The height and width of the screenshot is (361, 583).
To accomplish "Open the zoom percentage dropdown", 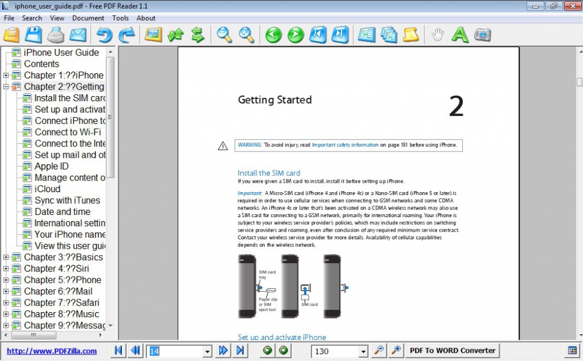I will tap(363, 351).
